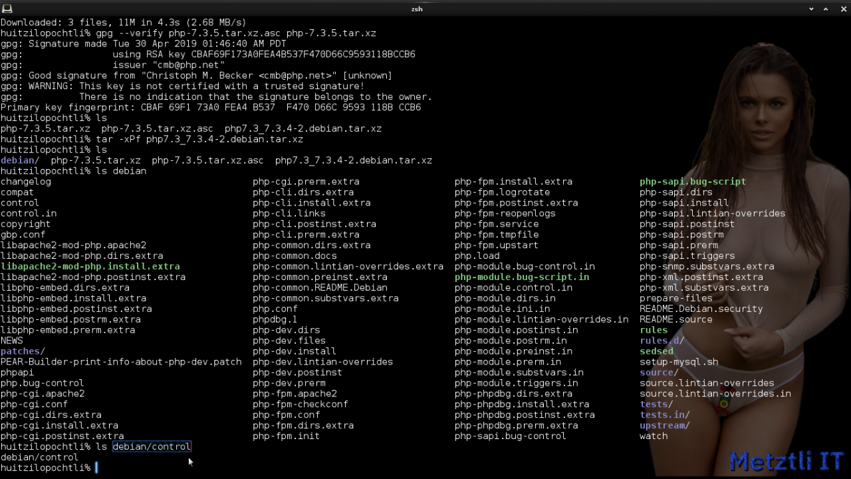Click the 'compat' file name

tap(17, 192)
